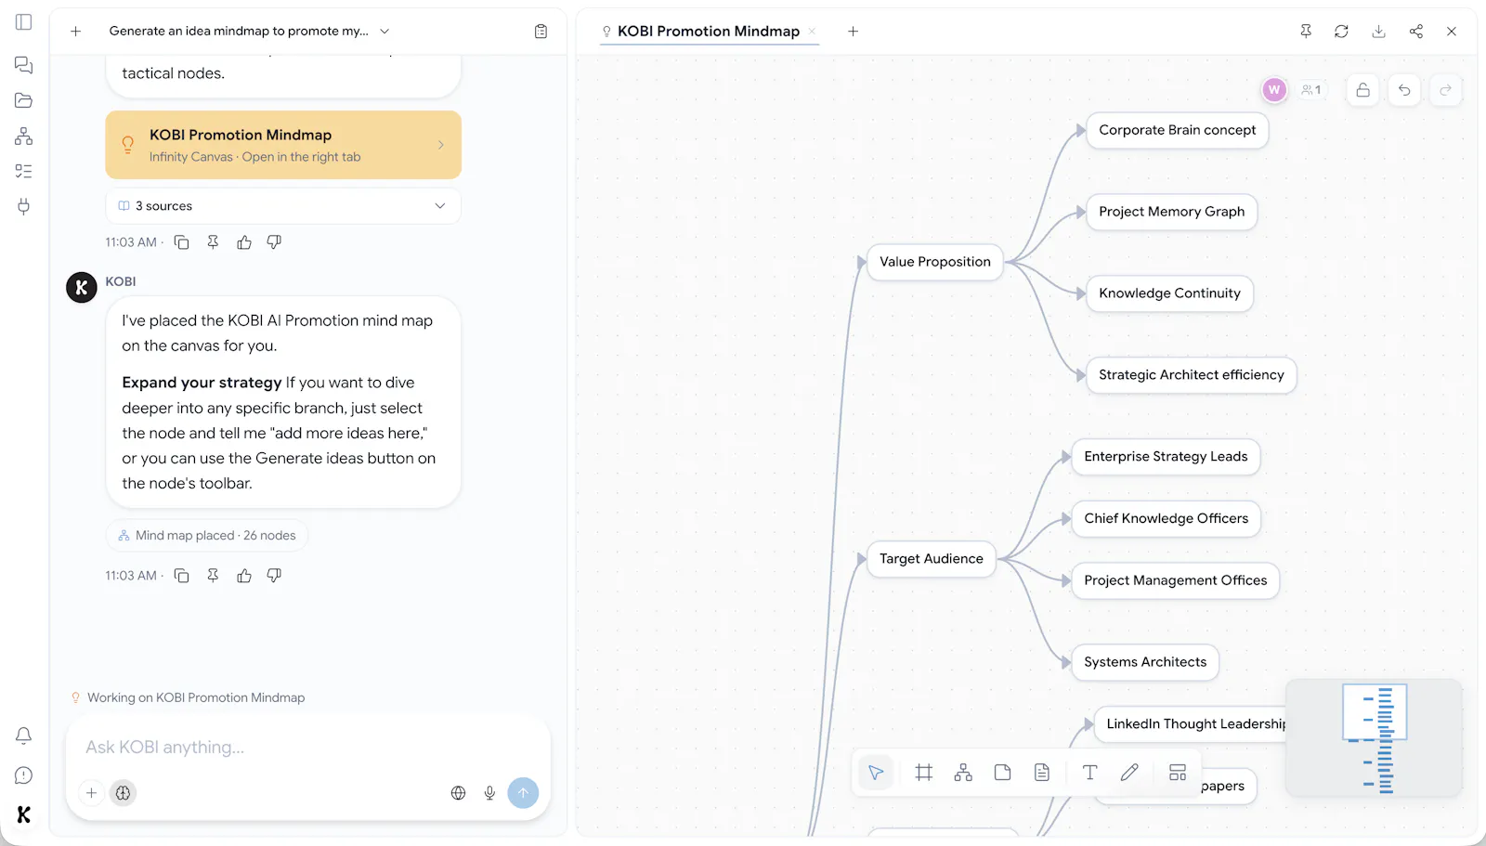Click the KOBI logo at sidebar bottom
The width and height of the screenshot is (1486, 846).
pos(24,814)
